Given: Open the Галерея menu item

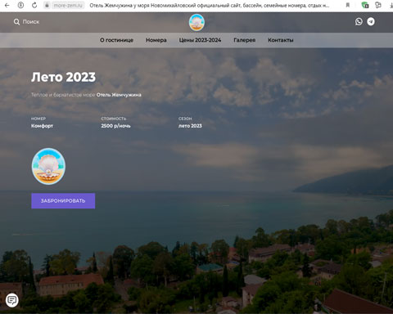Looking at the screenshot, I should pyautogui.click(x=245, y=40).
